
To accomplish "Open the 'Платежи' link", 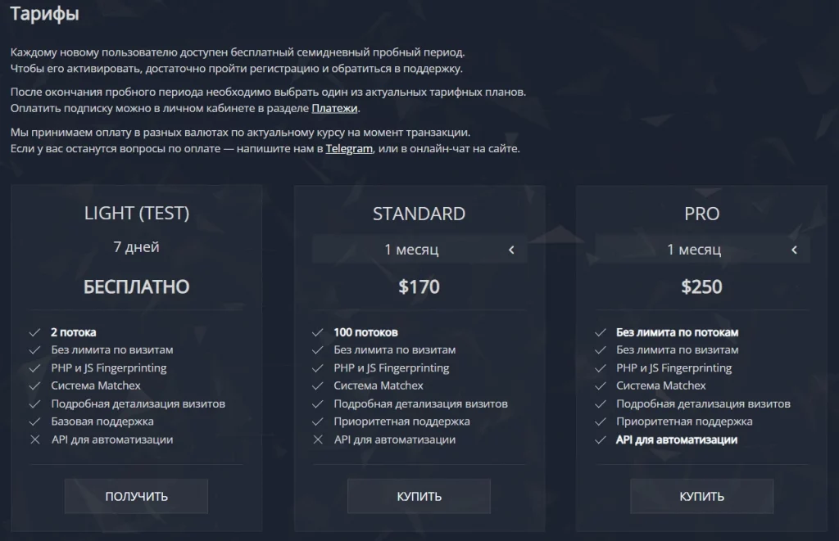I will pos(334,108).
